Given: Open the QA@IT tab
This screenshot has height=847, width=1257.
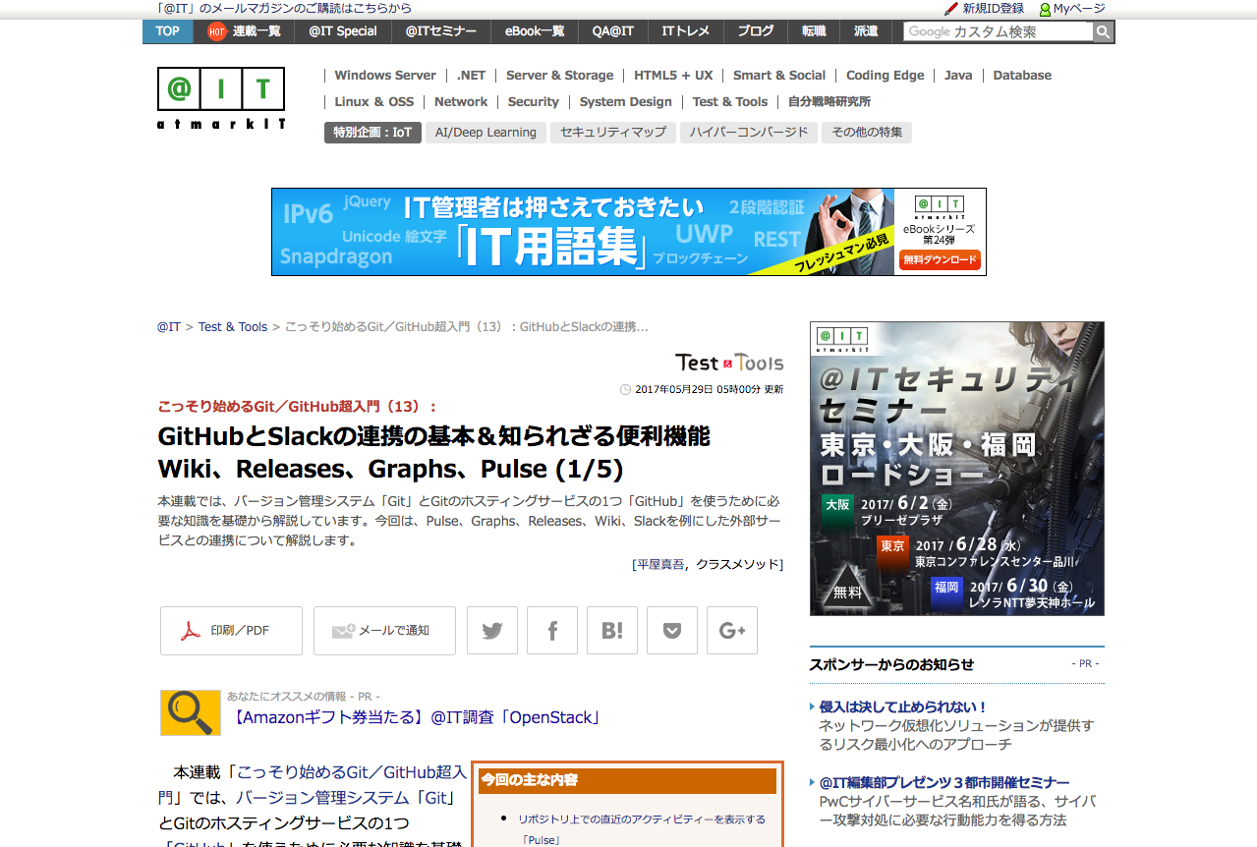Looking at the screenshot, I should coord(613,31).
